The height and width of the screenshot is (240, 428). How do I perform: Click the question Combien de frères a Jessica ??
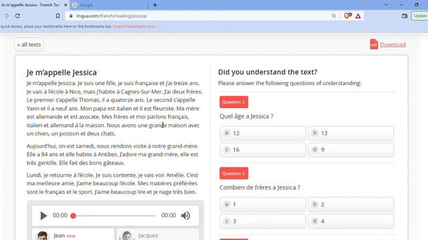259,187
